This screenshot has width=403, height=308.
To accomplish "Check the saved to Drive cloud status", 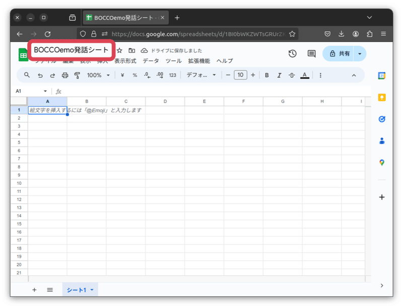I will point(144,50).
